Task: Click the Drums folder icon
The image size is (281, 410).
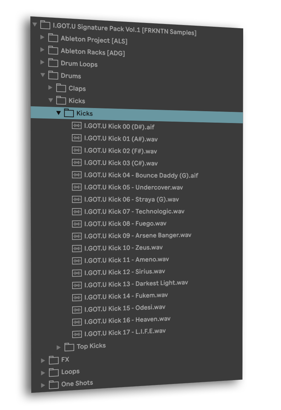Action: pos(53,75)
